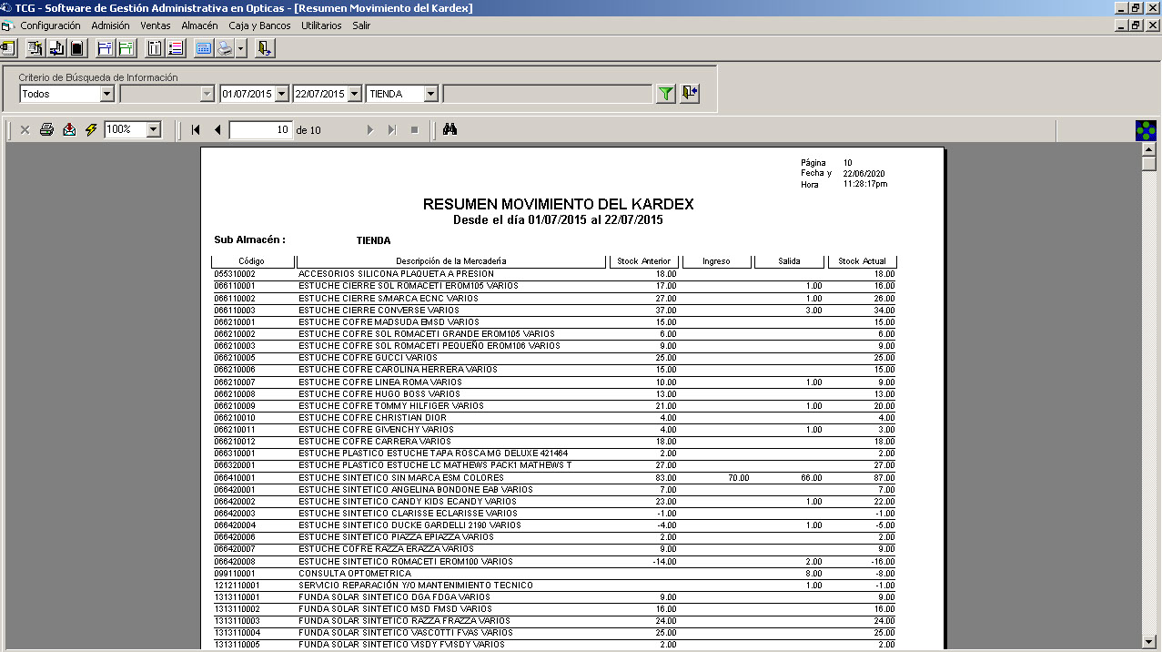Expand the Todos criteria dropdown
Image resolution: width=1162 pixels, height=652 pixels.
coord(106,94)
